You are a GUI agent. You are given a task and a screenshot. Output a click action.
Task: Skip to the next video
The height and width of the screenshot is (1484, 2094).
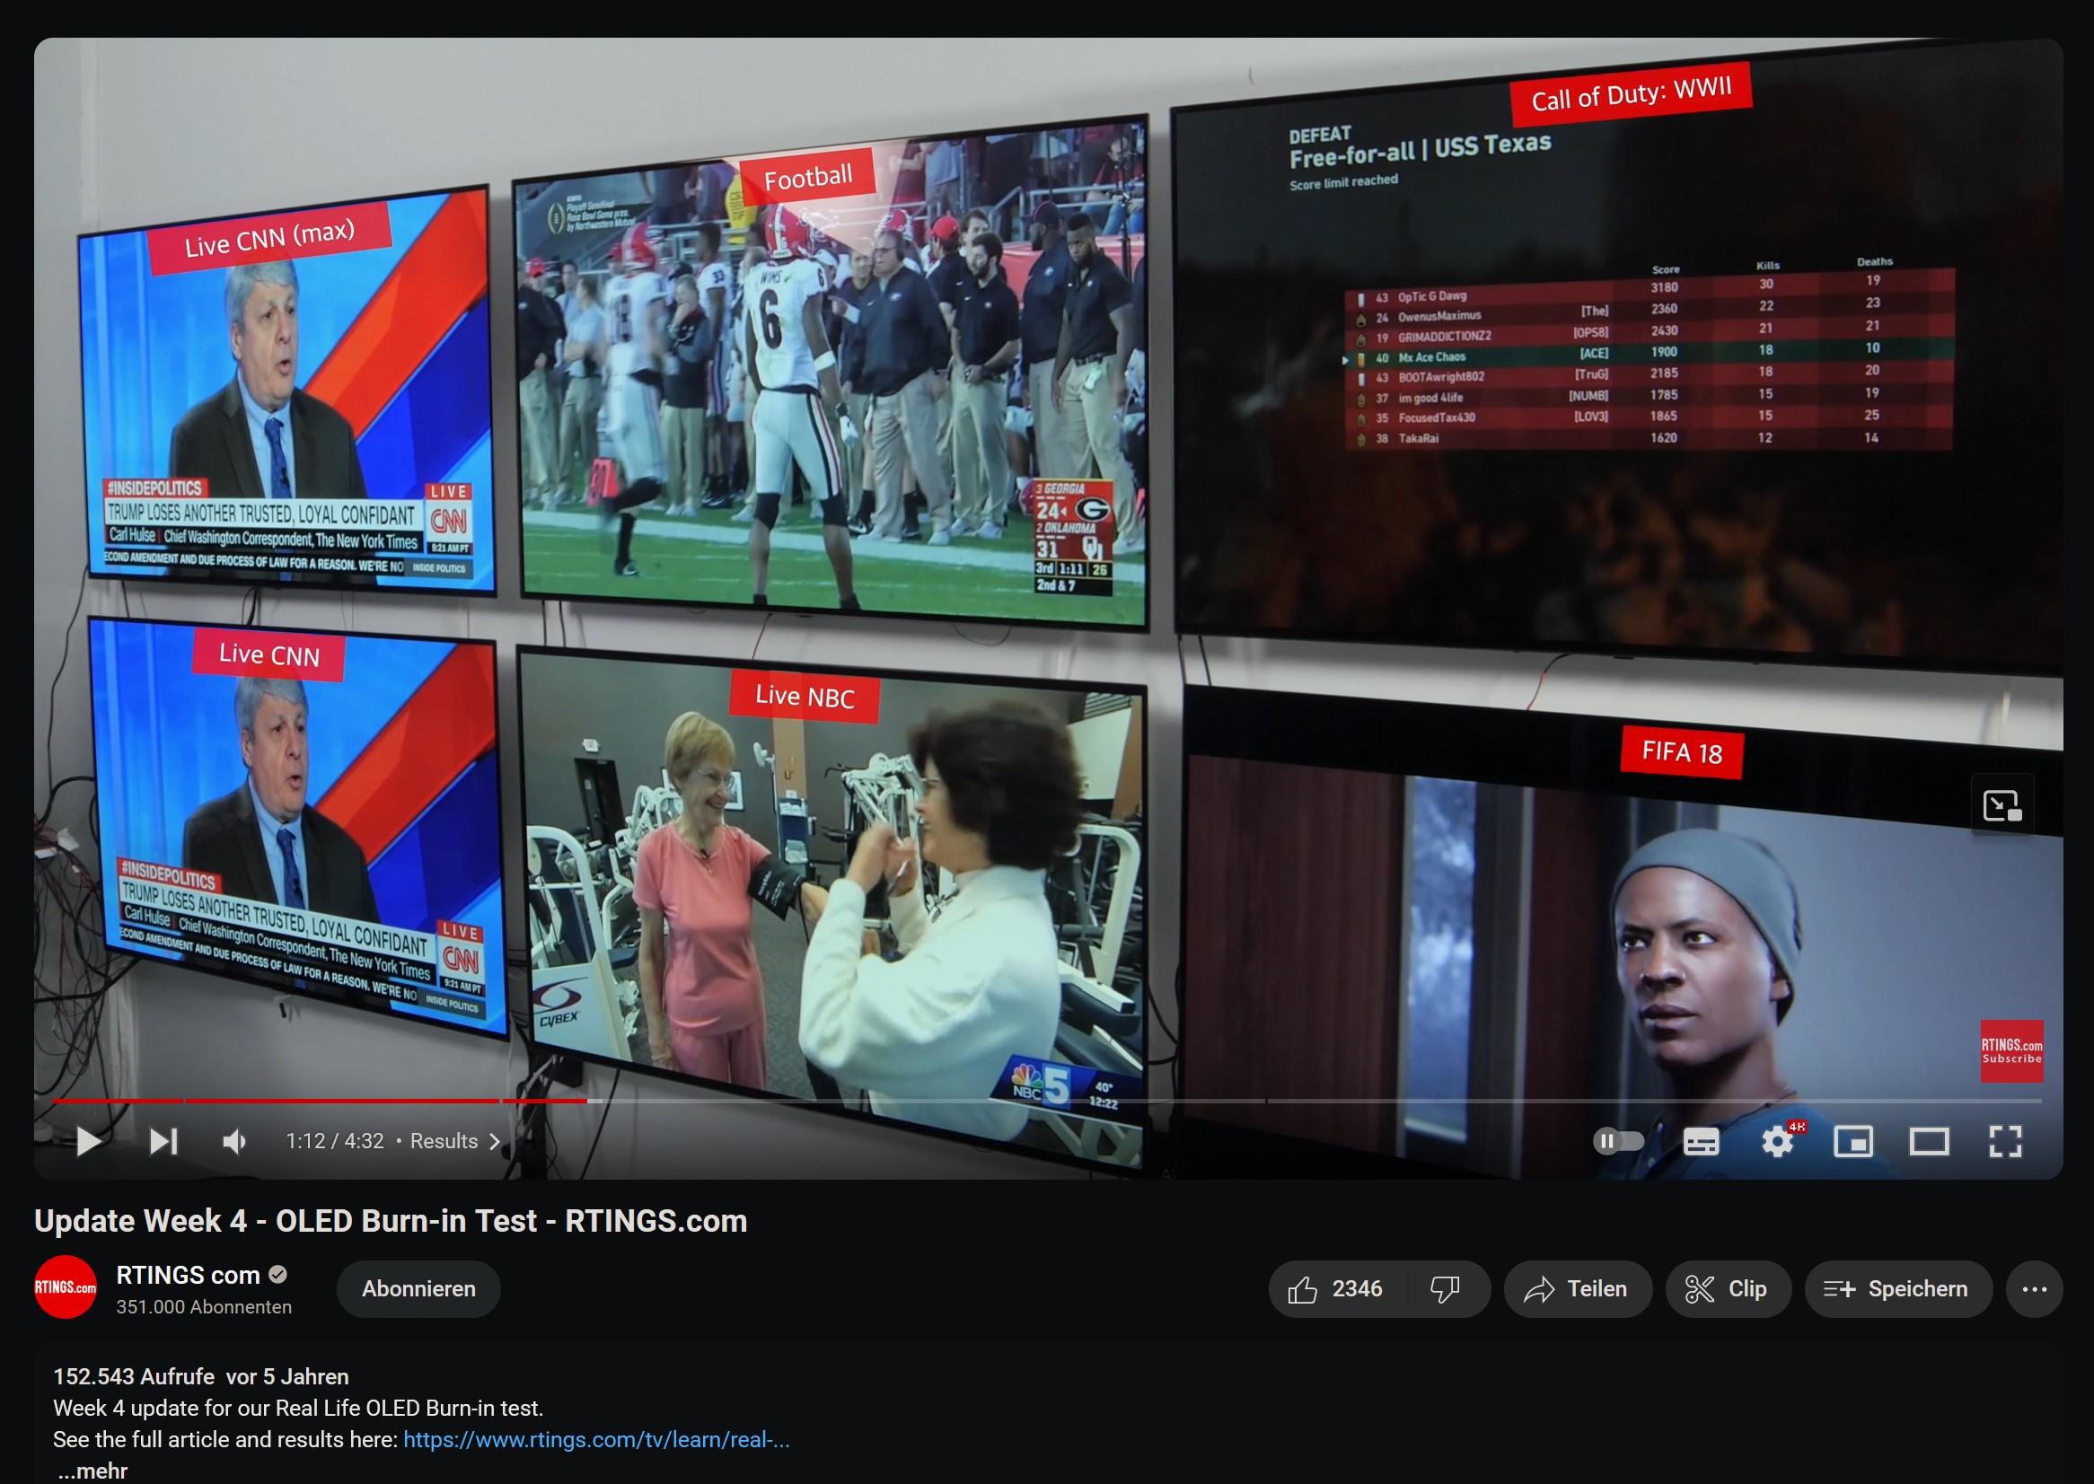pyautogui.click(x=163, y=1140)
